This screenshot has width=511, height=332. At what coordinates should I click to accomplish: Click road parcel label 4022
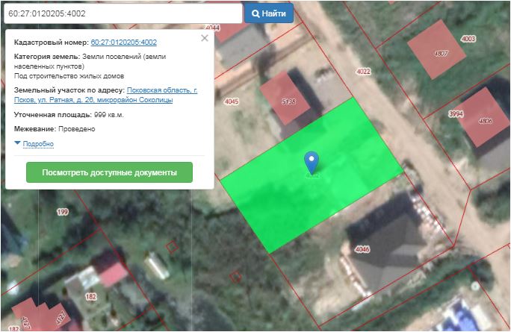point(363,72)
